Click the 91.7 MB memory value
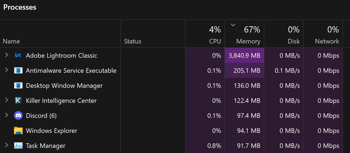This screenshot has width=350, height=153. pos(249,146)
